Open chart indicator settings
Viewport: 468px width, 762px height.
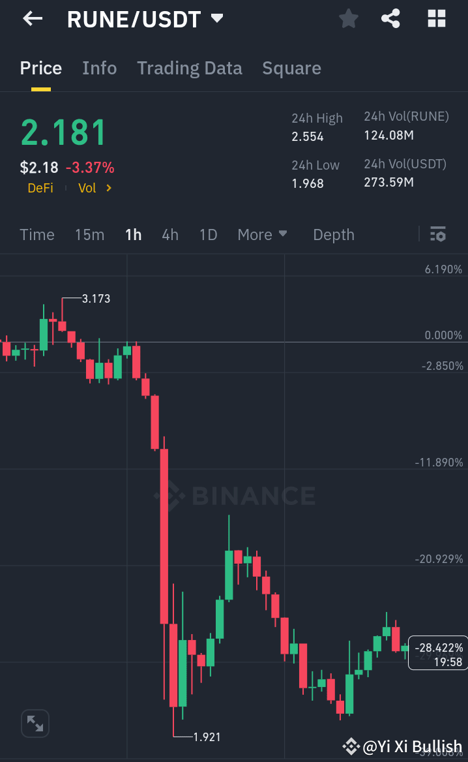click(438, 234)
